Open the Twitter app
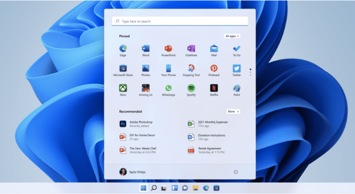 point(236,71)
